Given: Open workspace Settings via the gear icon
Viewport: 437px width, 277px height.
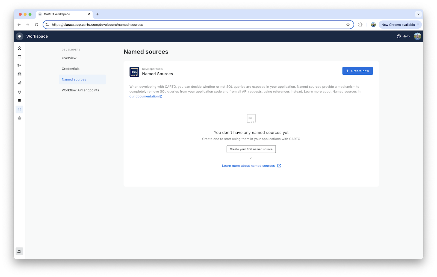Looking at the screenshot, I should [x=19, y=118].
